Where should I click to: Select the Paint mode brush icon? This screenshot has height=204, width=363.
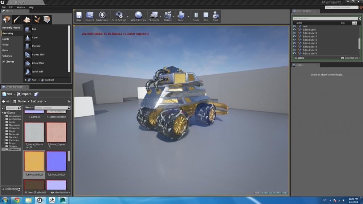tap(17, 20)
